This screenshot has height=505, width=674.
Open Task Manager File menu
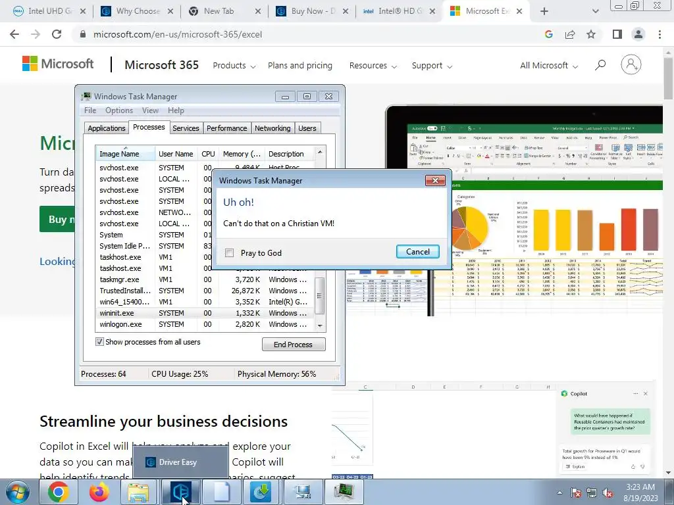pos(90,110)
